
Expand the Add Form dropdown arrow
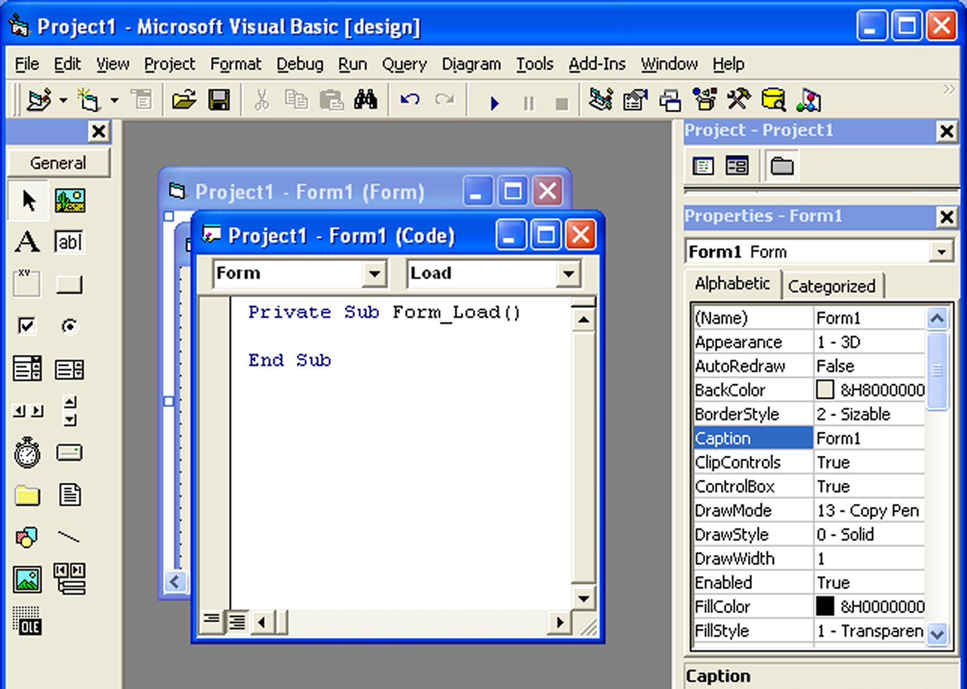click(114, 100)
